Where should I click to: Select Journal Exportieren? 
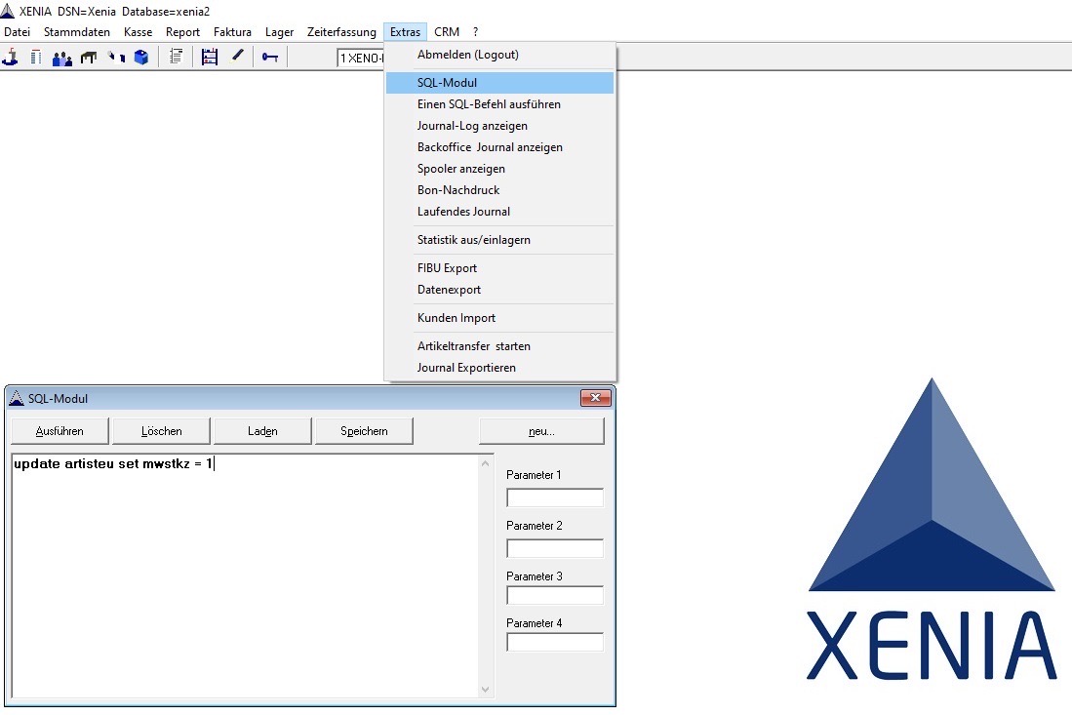499,368
